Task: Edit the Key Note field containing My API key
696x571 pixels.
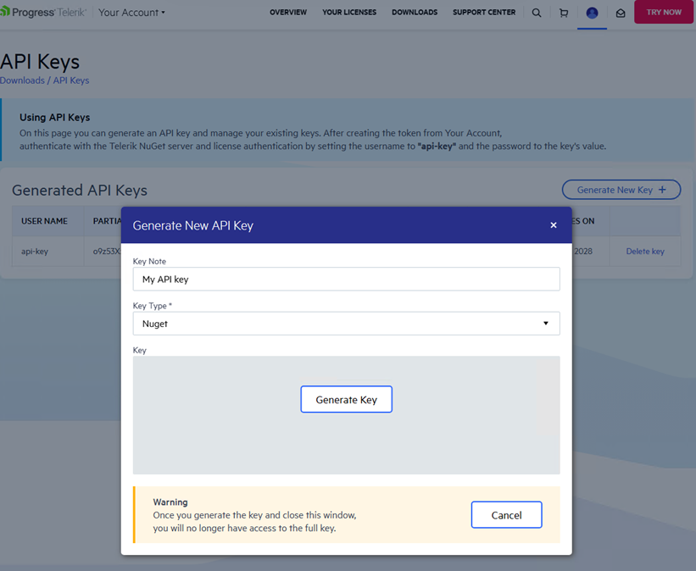Action: pos(346,279)
